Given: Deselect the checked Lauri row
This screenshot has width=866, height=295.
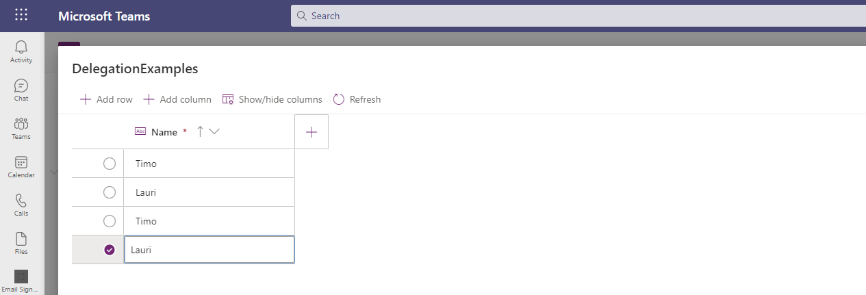Looking at the screenshot, I should coord(109,250).
